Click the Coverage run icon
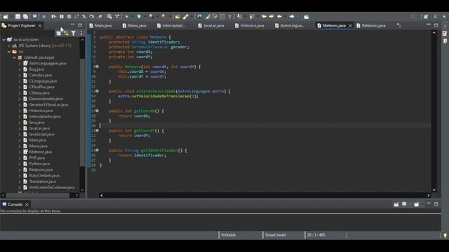449x252 pixels. [x=152, y=17]
